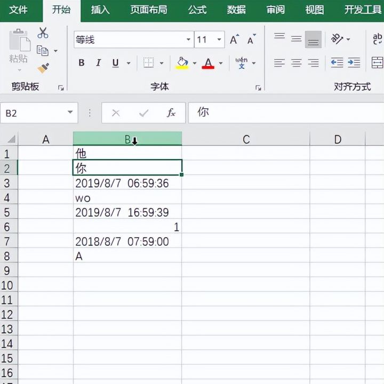Open font color dropdown arrow
Viewport: 384px width, 384px height.
(221, 63)
